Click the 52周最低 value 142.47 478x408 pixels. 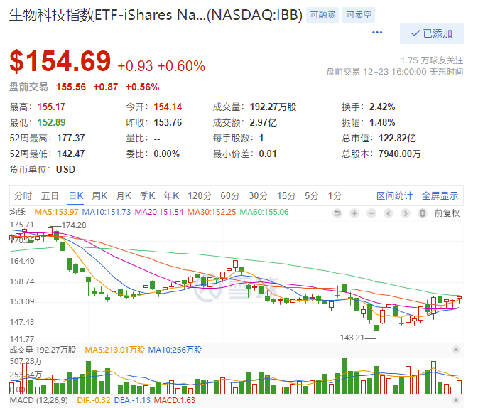(x=71, y=154)
